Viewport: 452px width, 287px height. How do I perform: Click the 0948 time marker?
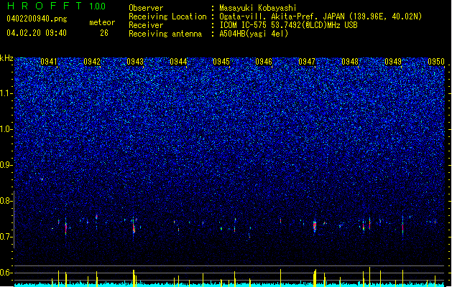[350, 62]
